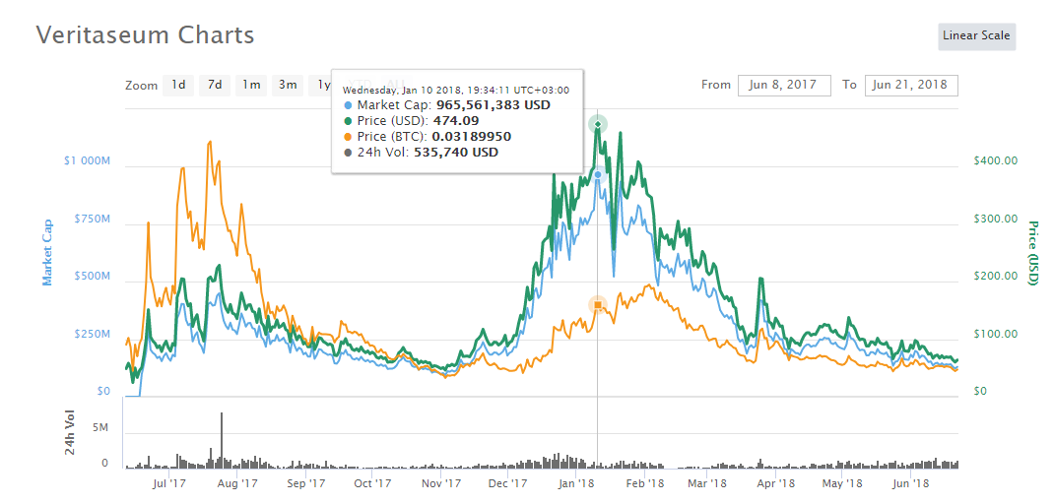Click the Dec '17 timeline label
1054x504 pixels.
(x=507, y=482)
